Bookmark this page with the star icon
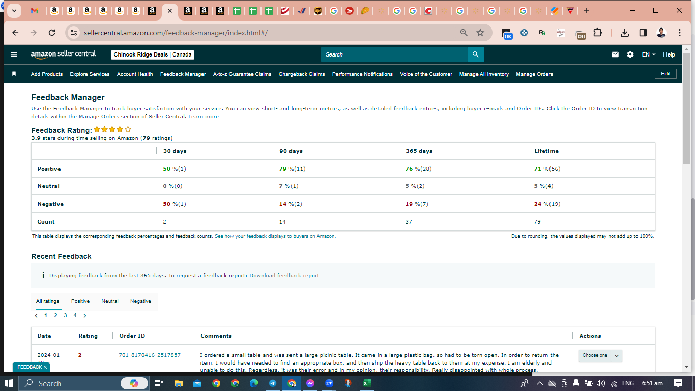This screenshot has width=695, height=391. pyautogui.click(x=480, y=33)
